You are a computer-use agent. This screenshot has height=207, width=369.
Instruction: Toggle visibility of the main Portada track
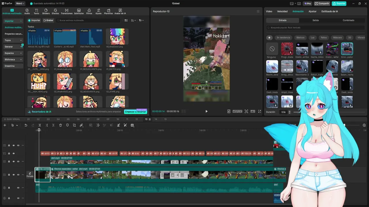pos(14,175)
